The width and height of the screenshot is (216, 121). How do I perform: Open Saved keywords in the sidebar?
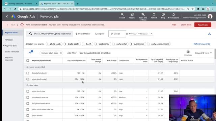pyautogui.click(x=12, y=52)
